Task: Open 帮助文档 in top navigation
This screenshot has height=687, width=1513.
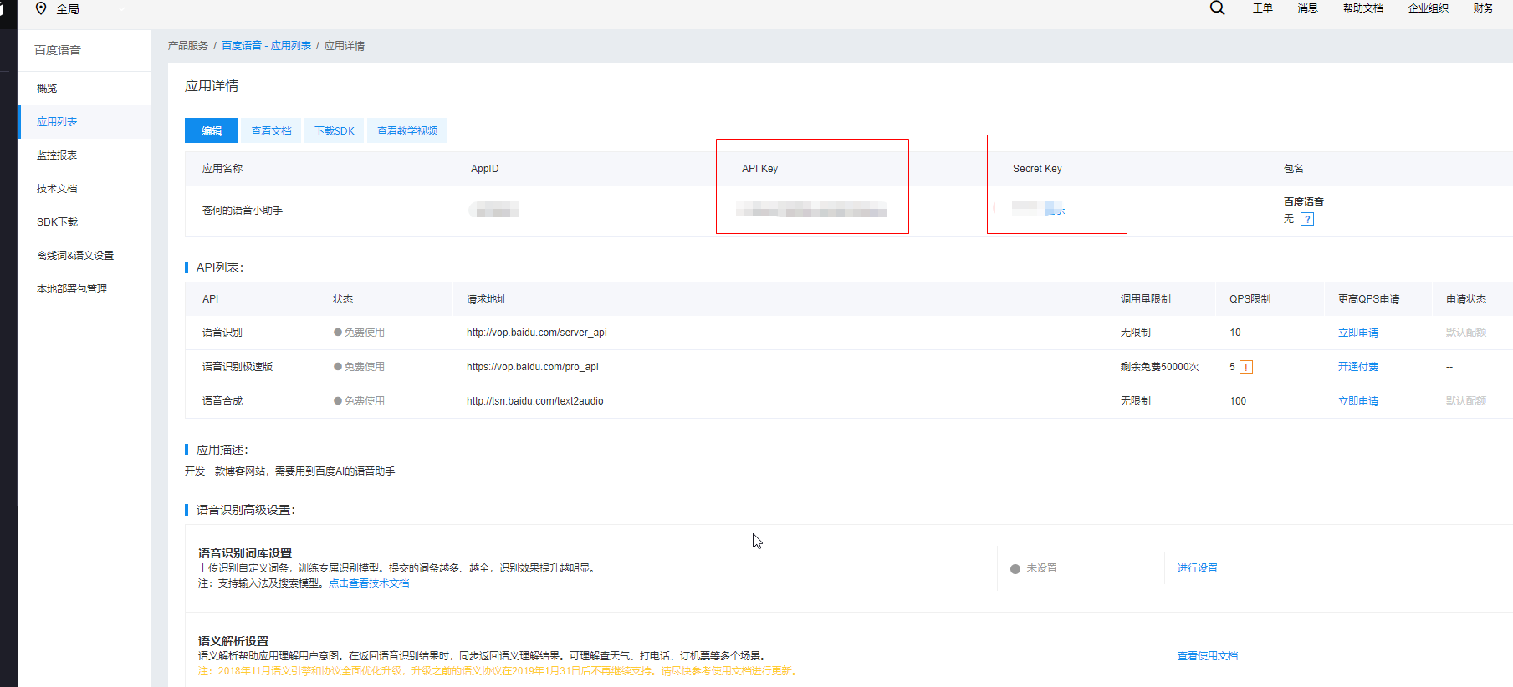Action: [x=1362, y=8]
